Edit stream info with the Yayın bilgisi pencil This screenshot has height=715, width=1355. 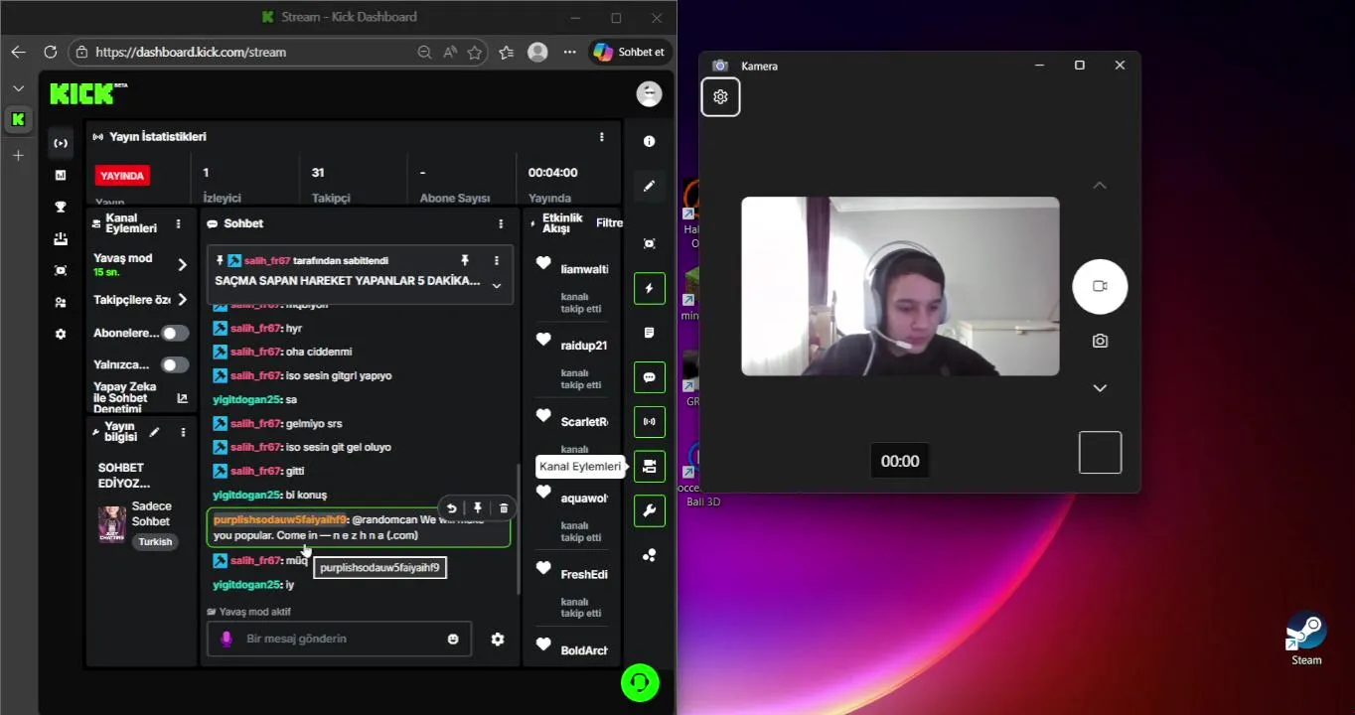click(154, 432)
